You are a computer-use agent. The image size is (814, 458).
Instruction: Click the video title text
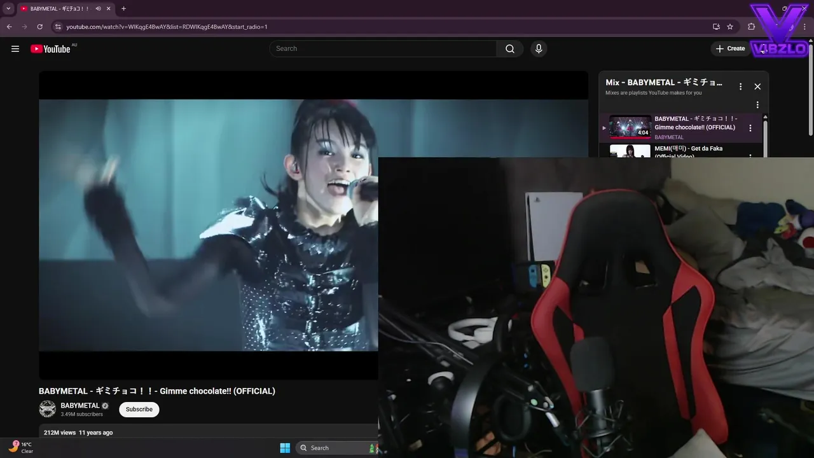click(157, 391)
